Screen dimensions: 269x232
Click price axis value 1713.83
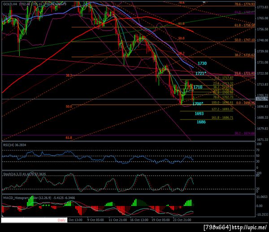tap(262, 85)
